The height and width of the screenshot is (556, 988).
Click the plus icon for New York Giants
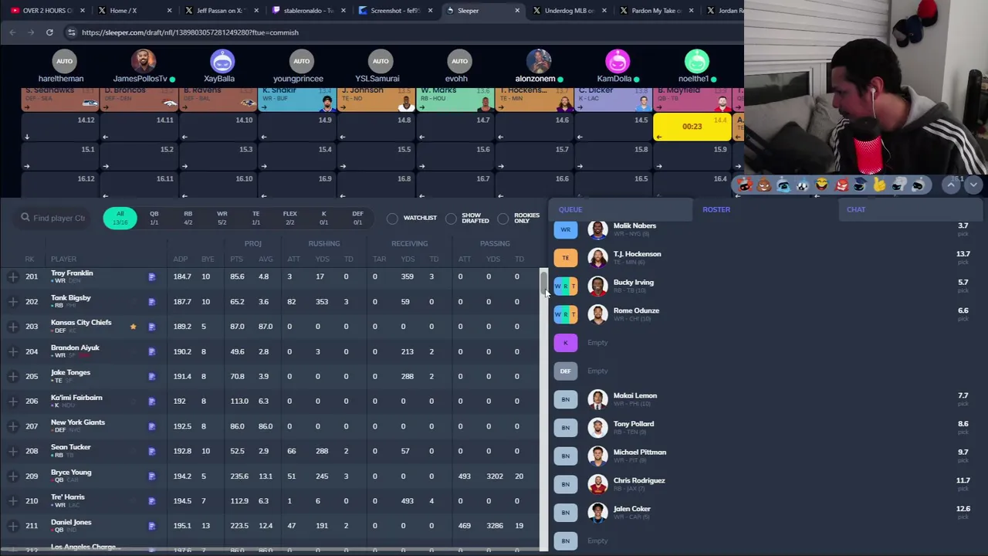pyautogui.click(x=12, y=425)
